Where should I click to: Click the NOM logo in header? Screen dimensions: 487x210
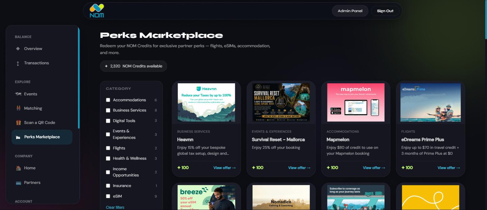click(x=97, y=11)
